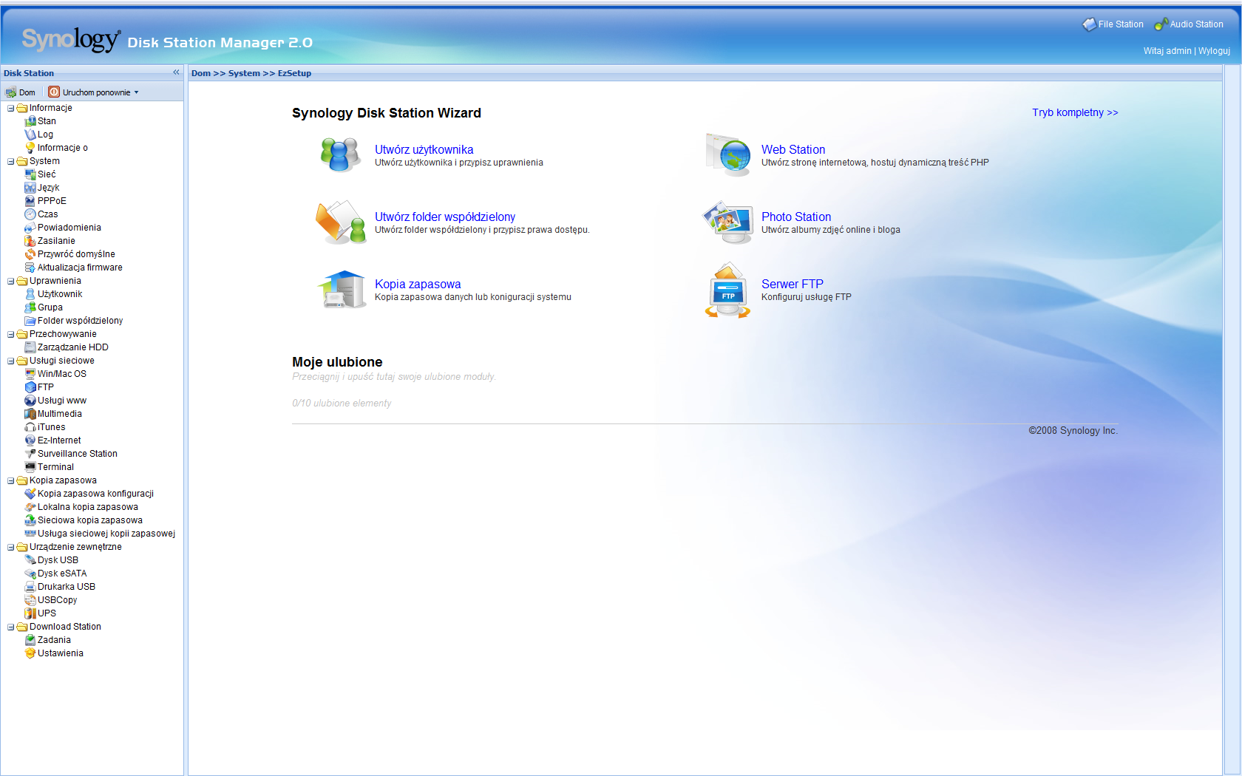The height and width of the screenshot is (776, 1242).
Task: Click the Przywróć domyślne icon
Action: tap(30, 254)
